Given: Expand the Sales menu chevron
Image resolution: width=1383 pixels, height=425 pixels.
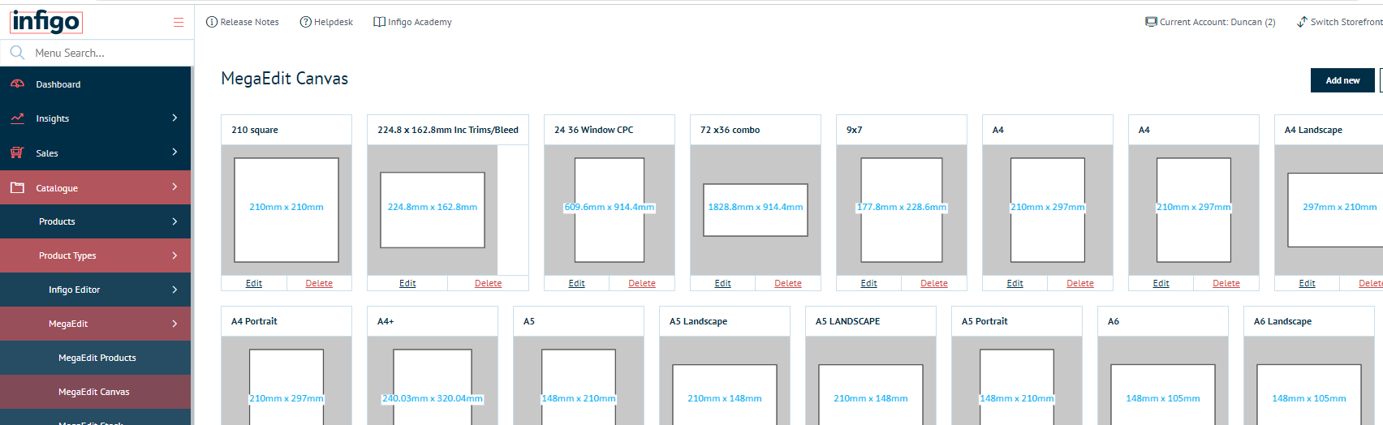Looking at the screenshot, I should coord(174,152).
